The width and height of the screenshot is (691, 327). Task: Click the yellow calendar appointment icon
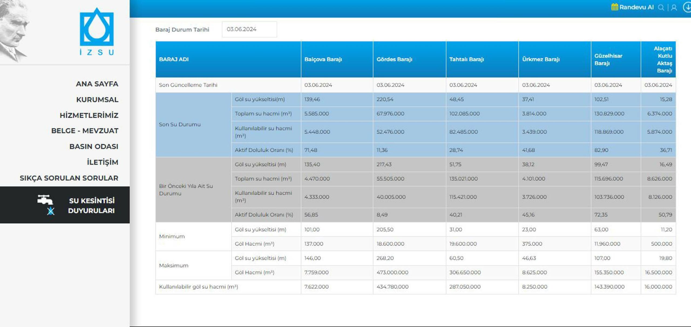click(614, 7)
